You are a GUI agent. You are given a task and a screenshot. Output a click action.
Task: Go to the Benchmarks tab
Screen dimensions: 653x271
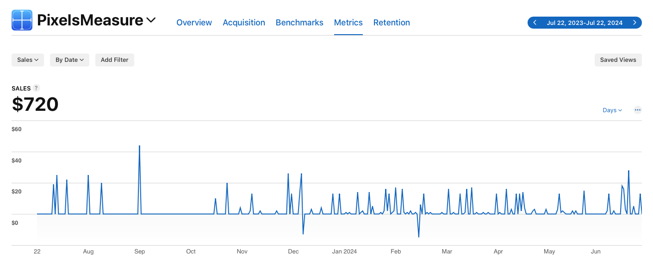click(299, 23)
